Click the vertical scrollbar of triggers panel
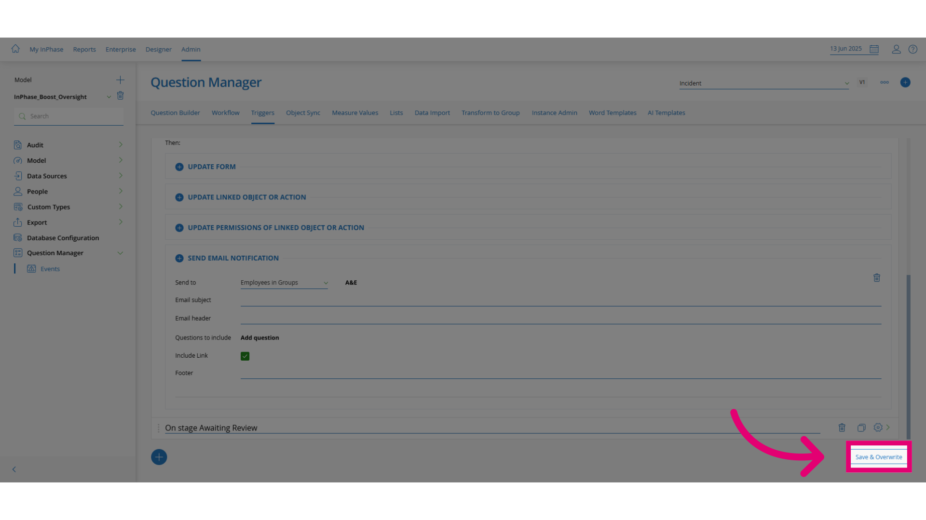The image size is (926, 520). click(x=909, y=356)
